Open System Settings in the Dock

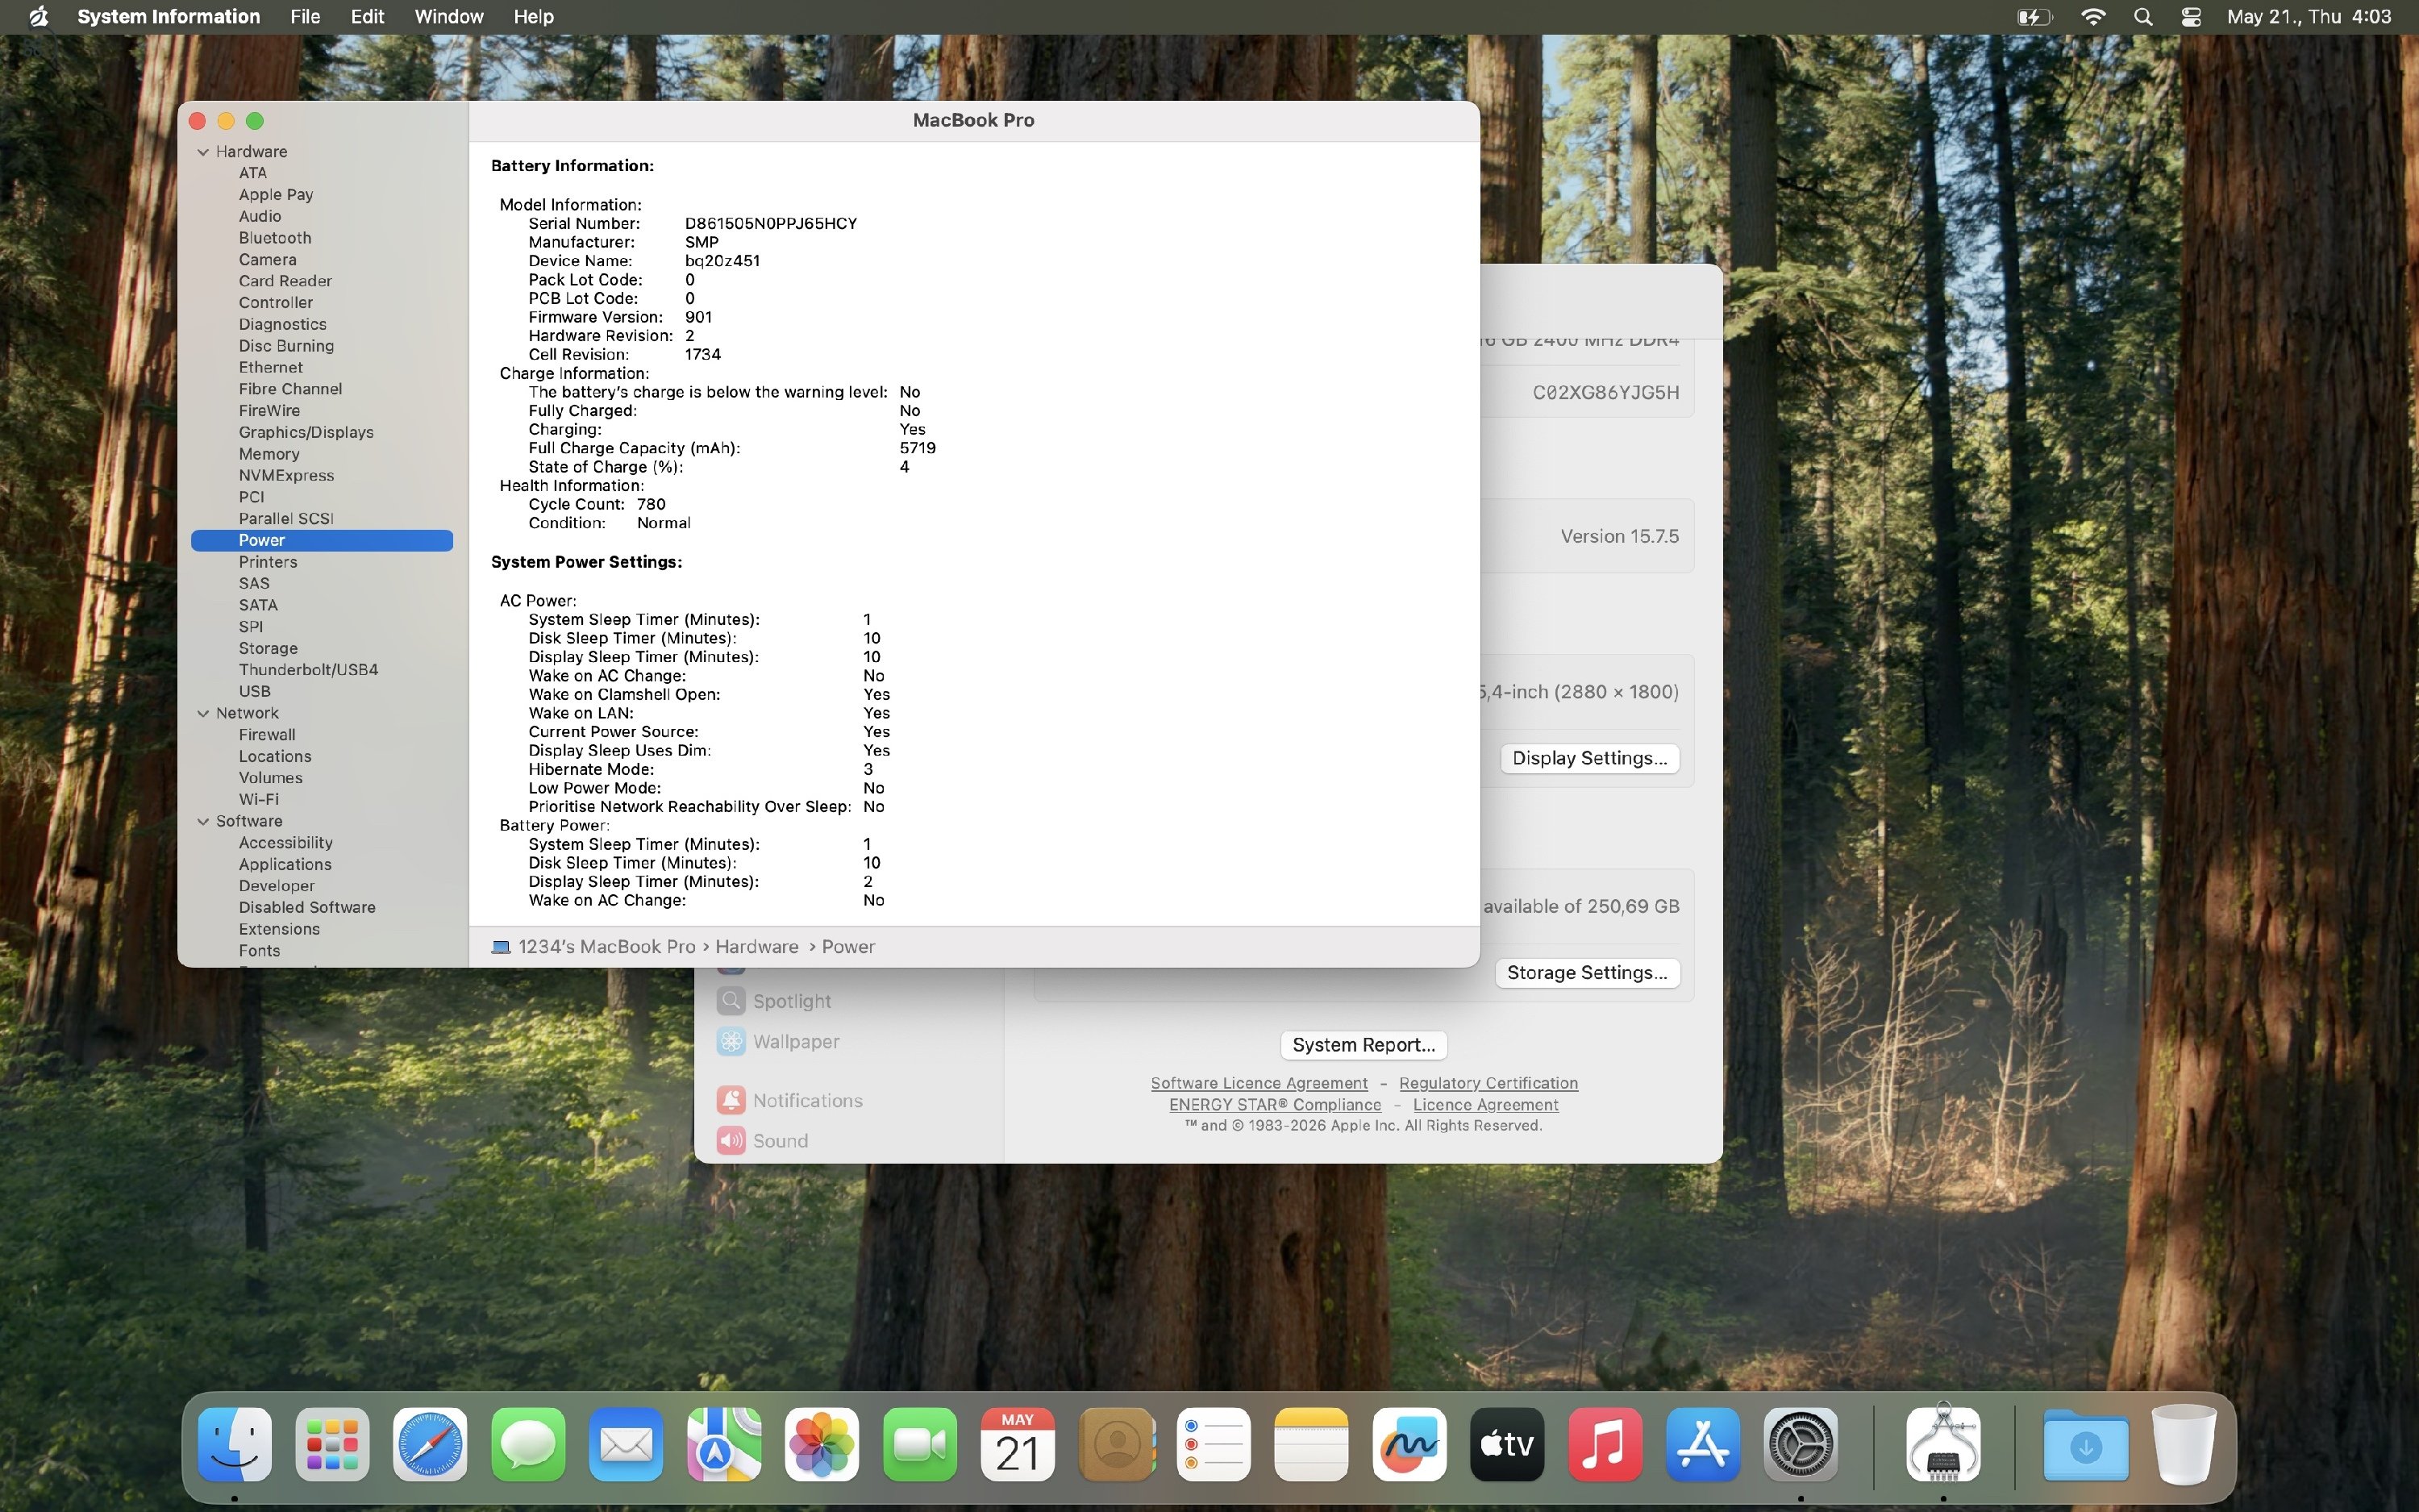1801,1444
